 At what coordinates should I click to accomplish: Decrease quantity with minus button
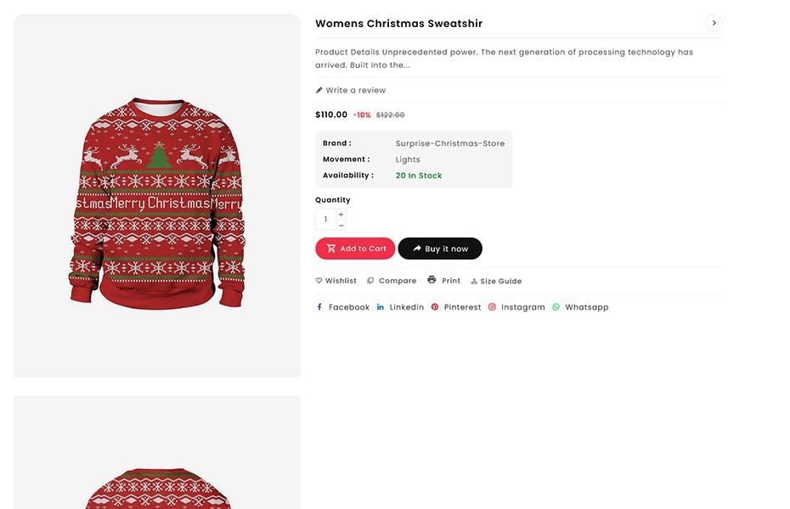pos(341,225)
